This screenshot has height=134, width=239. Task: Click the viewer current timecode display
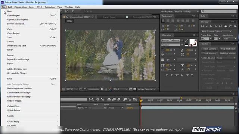click(x=93, y=89)
